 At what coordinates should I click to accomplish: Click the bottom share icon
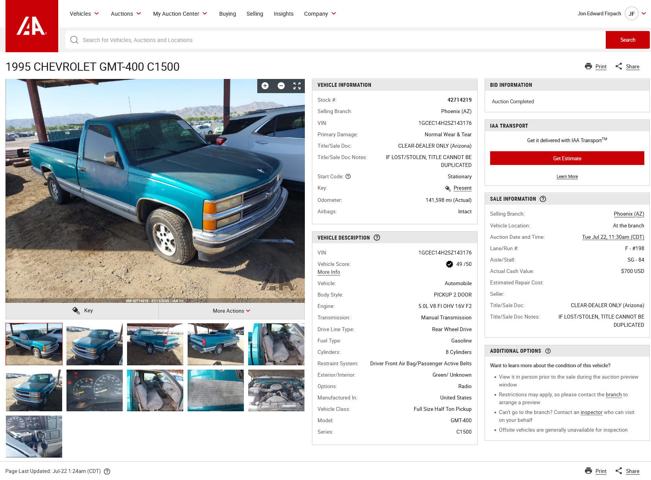(x=619, y=471)
